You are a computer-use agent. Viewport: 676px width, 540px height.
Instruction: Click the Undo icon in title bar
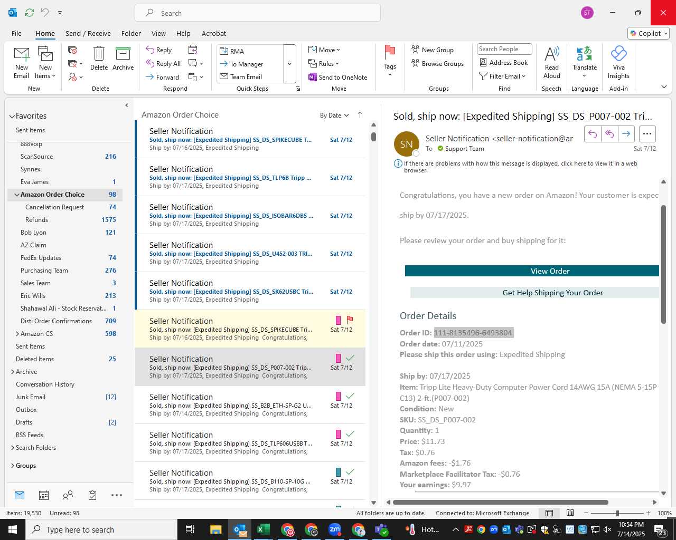(x=45, y=13)
